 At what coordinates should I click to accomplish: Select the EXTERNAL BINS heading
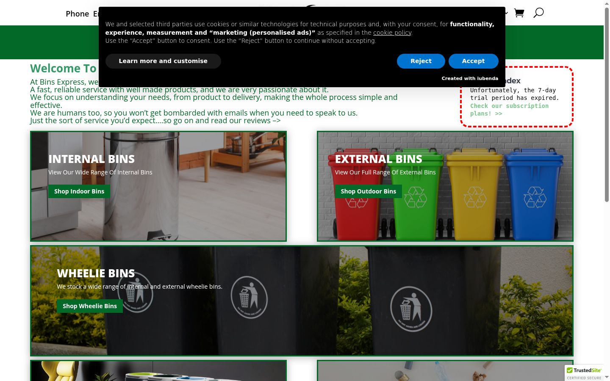[x=379, y=159]
